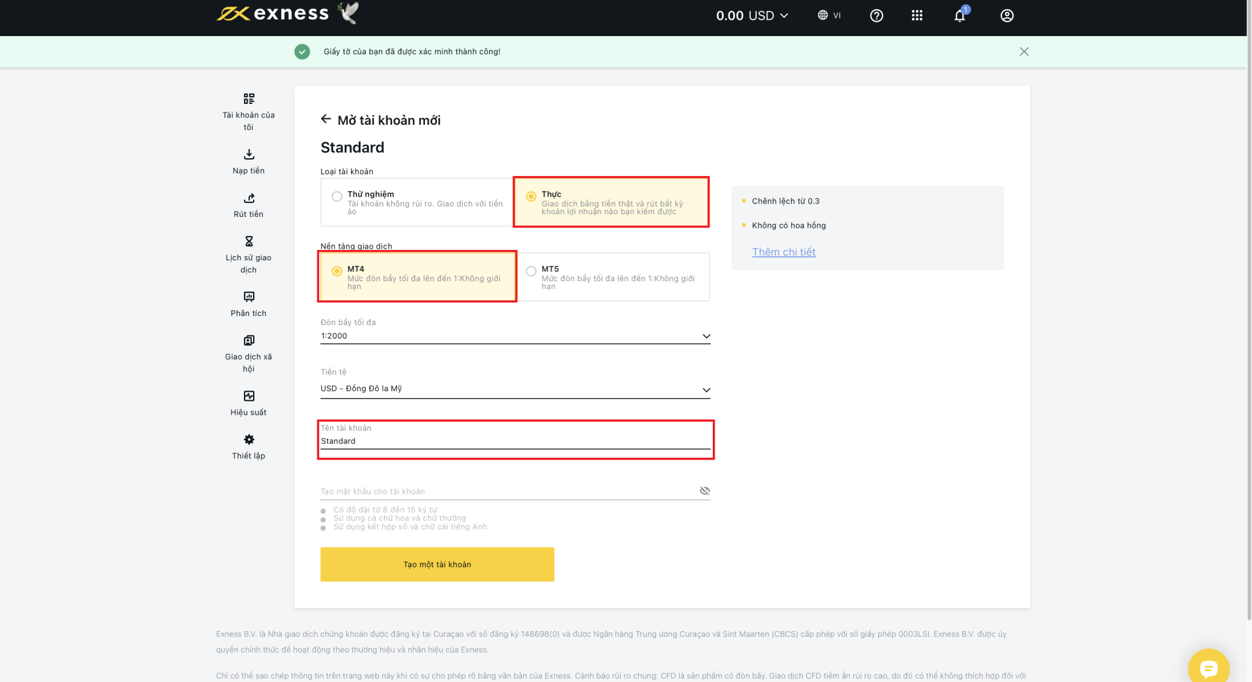Open the Đòn bẩy tối đa leverage dropdown

pyautogui.click(x=515, y=336)
